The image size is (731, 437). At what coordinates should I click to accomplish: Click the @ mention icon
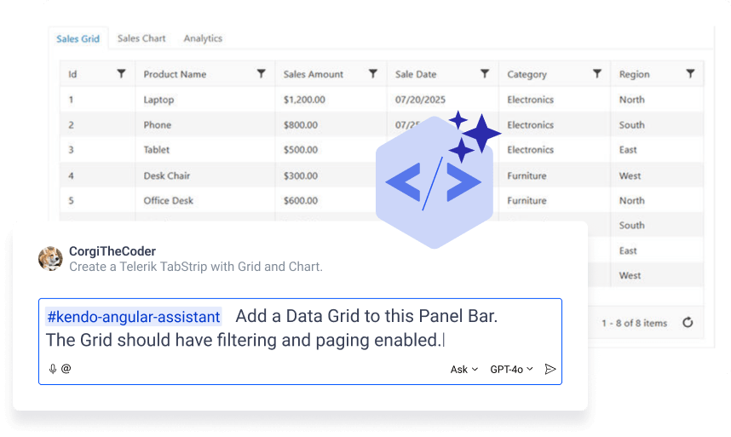(x=66, y=369)
